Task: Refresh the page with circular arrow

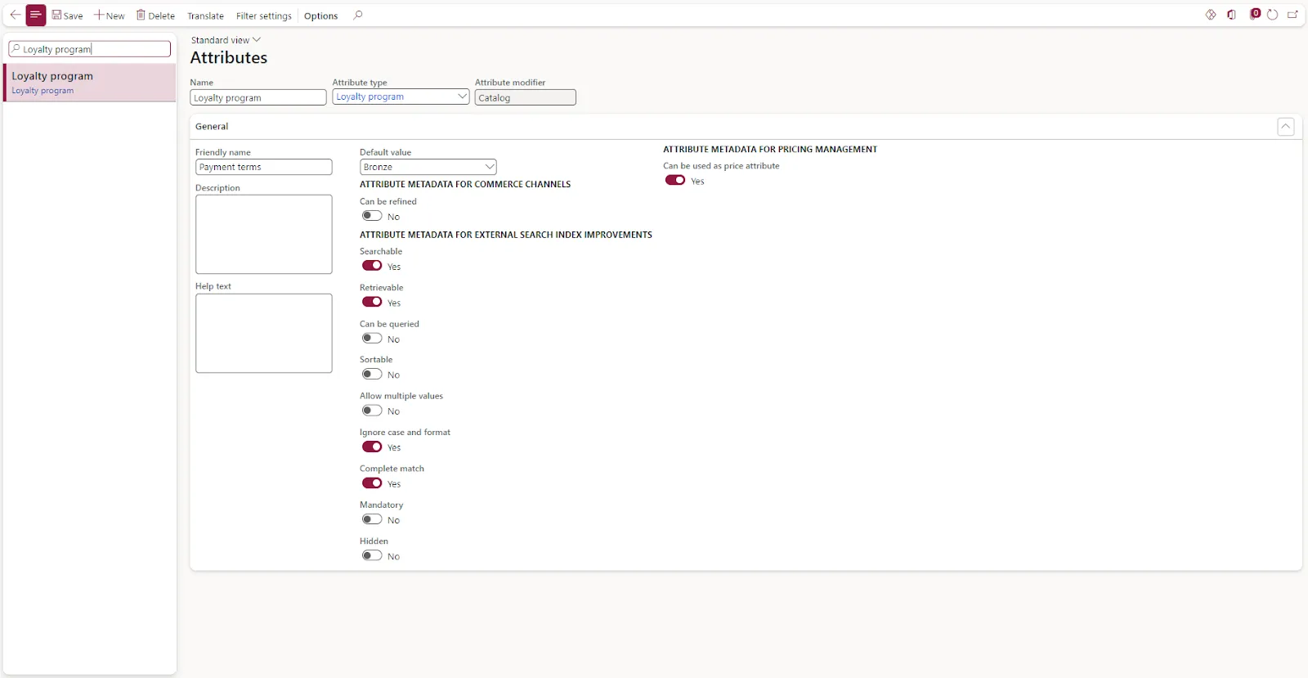Action: click(1273, 15)
